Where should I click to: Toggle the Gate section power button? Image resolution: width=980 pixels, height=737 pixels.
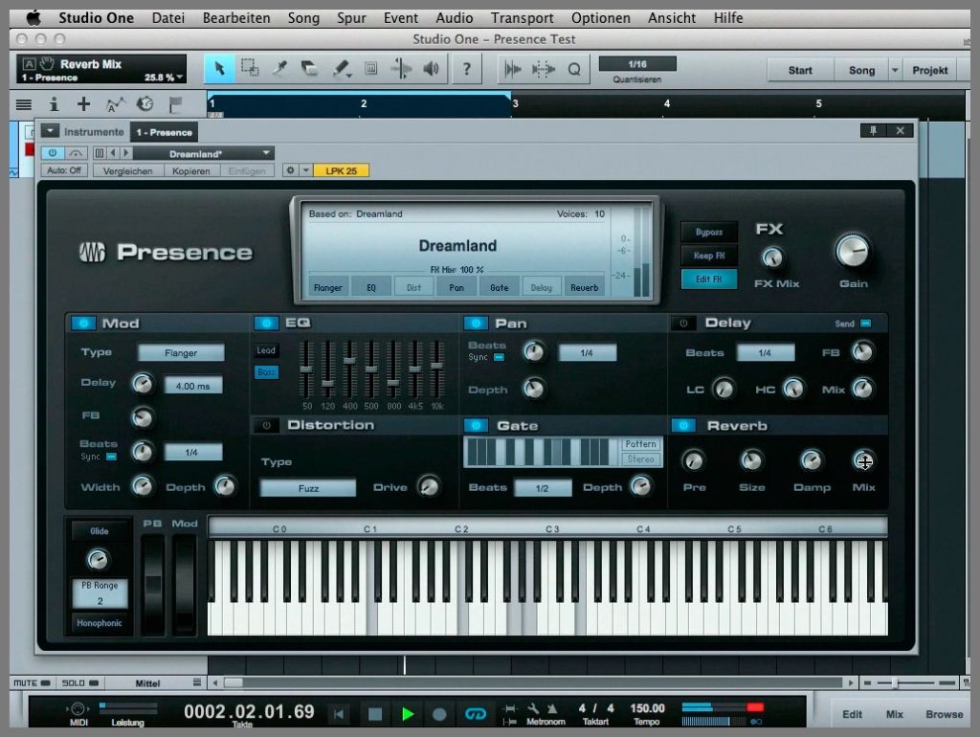(x=476, y=425)
